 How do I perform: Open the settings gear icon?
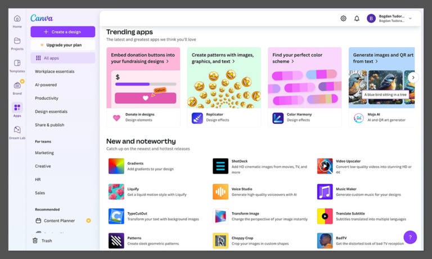(x=343, y=19)
